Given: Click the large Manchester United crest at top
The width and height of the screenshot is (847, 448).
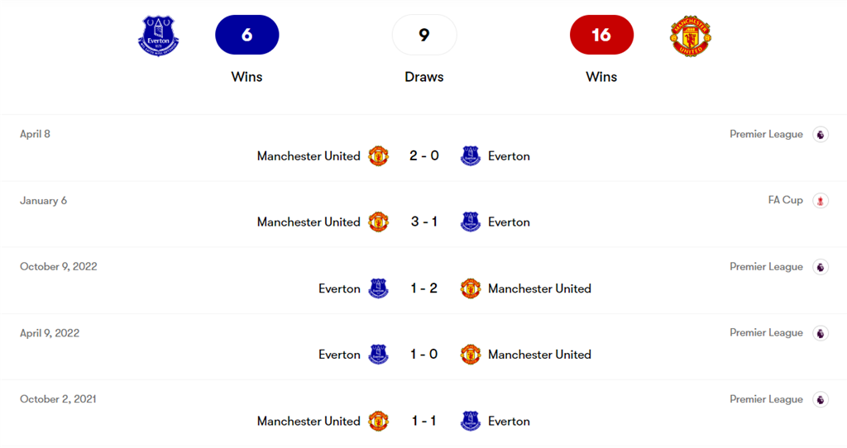Looking at the screenshot, I should (690, 35).
